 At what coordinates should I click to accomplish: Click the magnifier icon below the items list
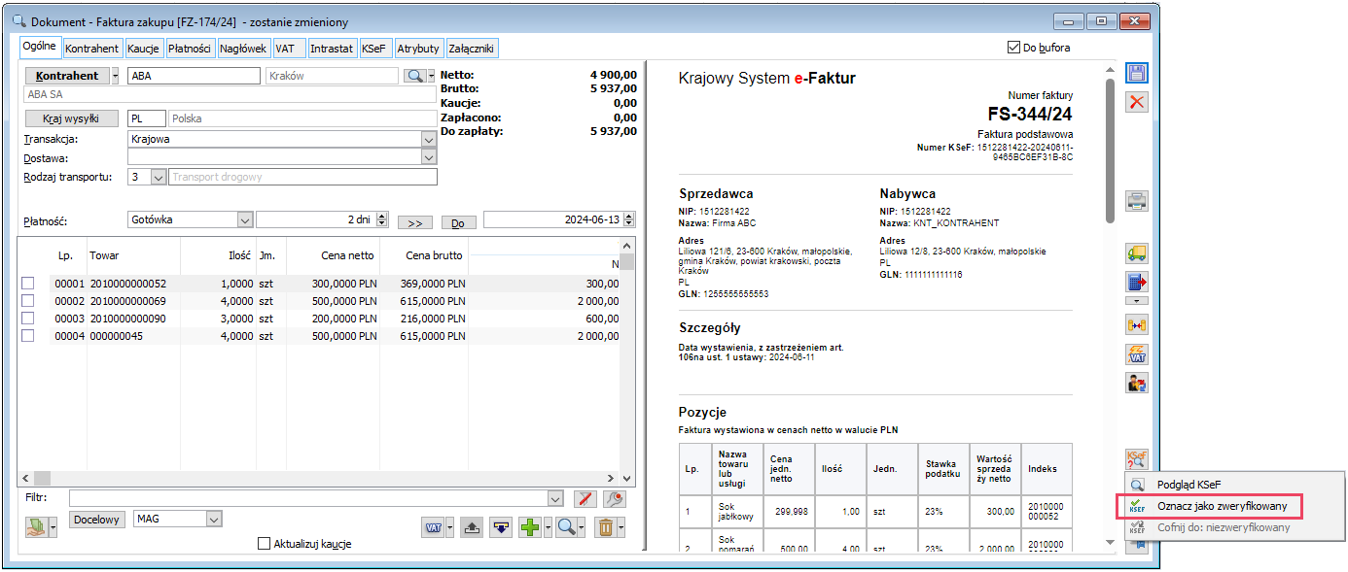[x=566, y=527]
